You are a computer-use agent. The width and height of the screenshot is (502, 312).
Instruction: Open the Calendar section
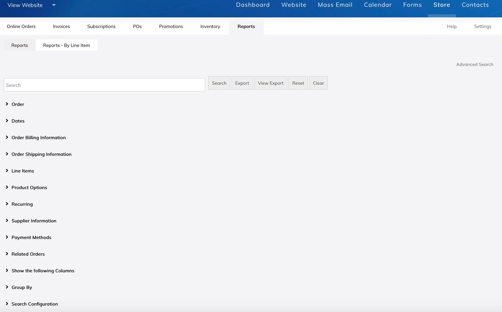click(x=378, y=5)
